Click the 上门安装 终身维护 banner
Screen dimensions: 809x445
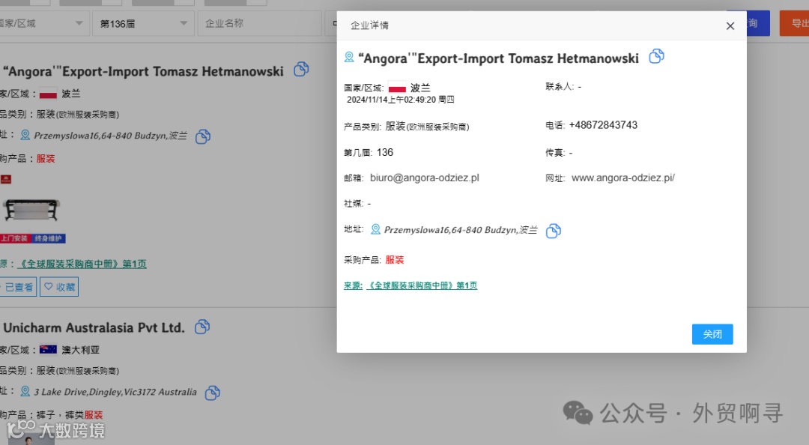pos(33,238)
